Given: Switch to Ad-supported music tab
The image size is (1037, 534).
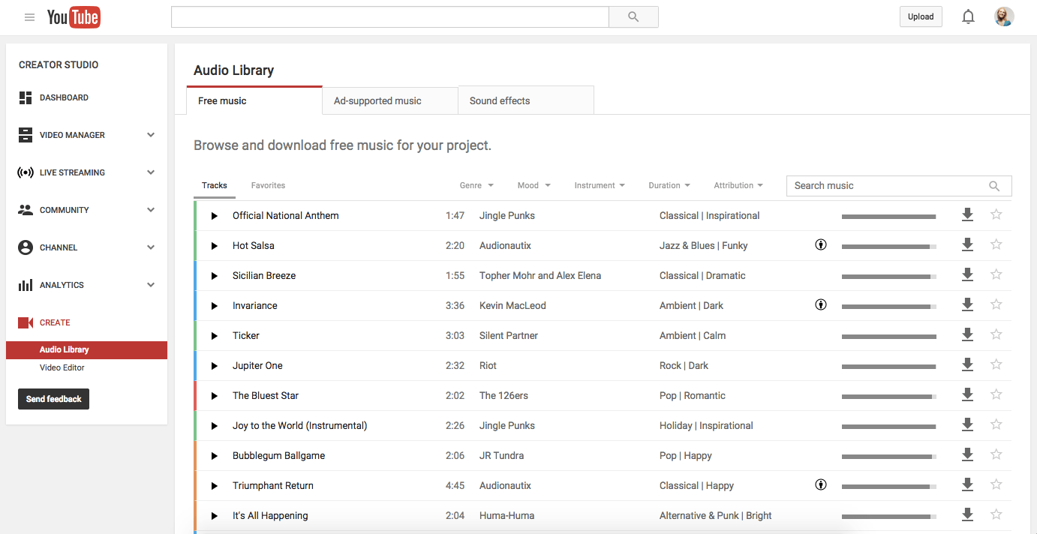Looking at the screenshot, I should pos(390,100).
